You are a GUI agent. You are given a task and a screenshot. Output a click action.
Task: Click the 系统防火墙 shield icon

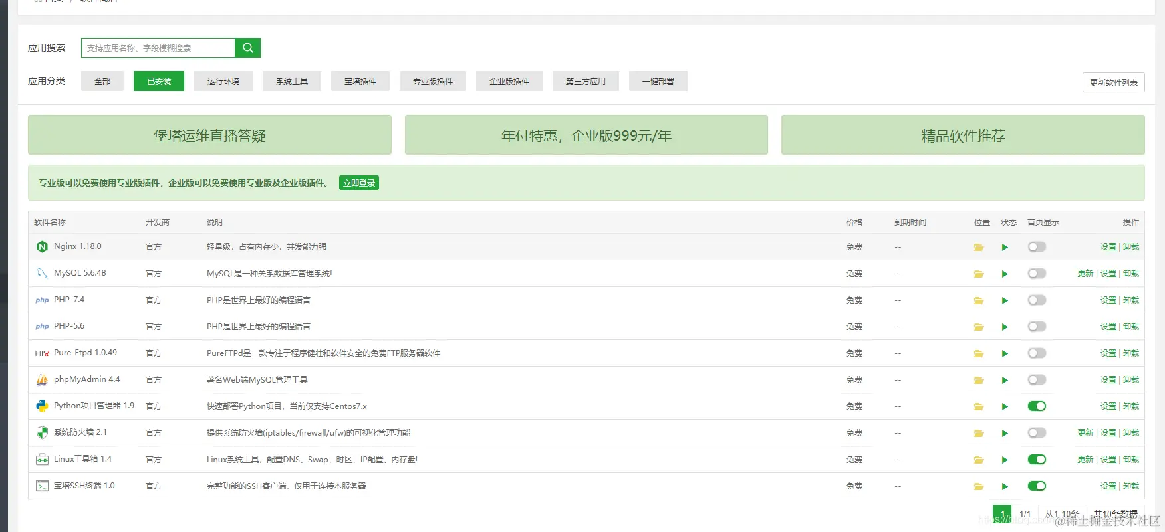[x=42, y=432]
